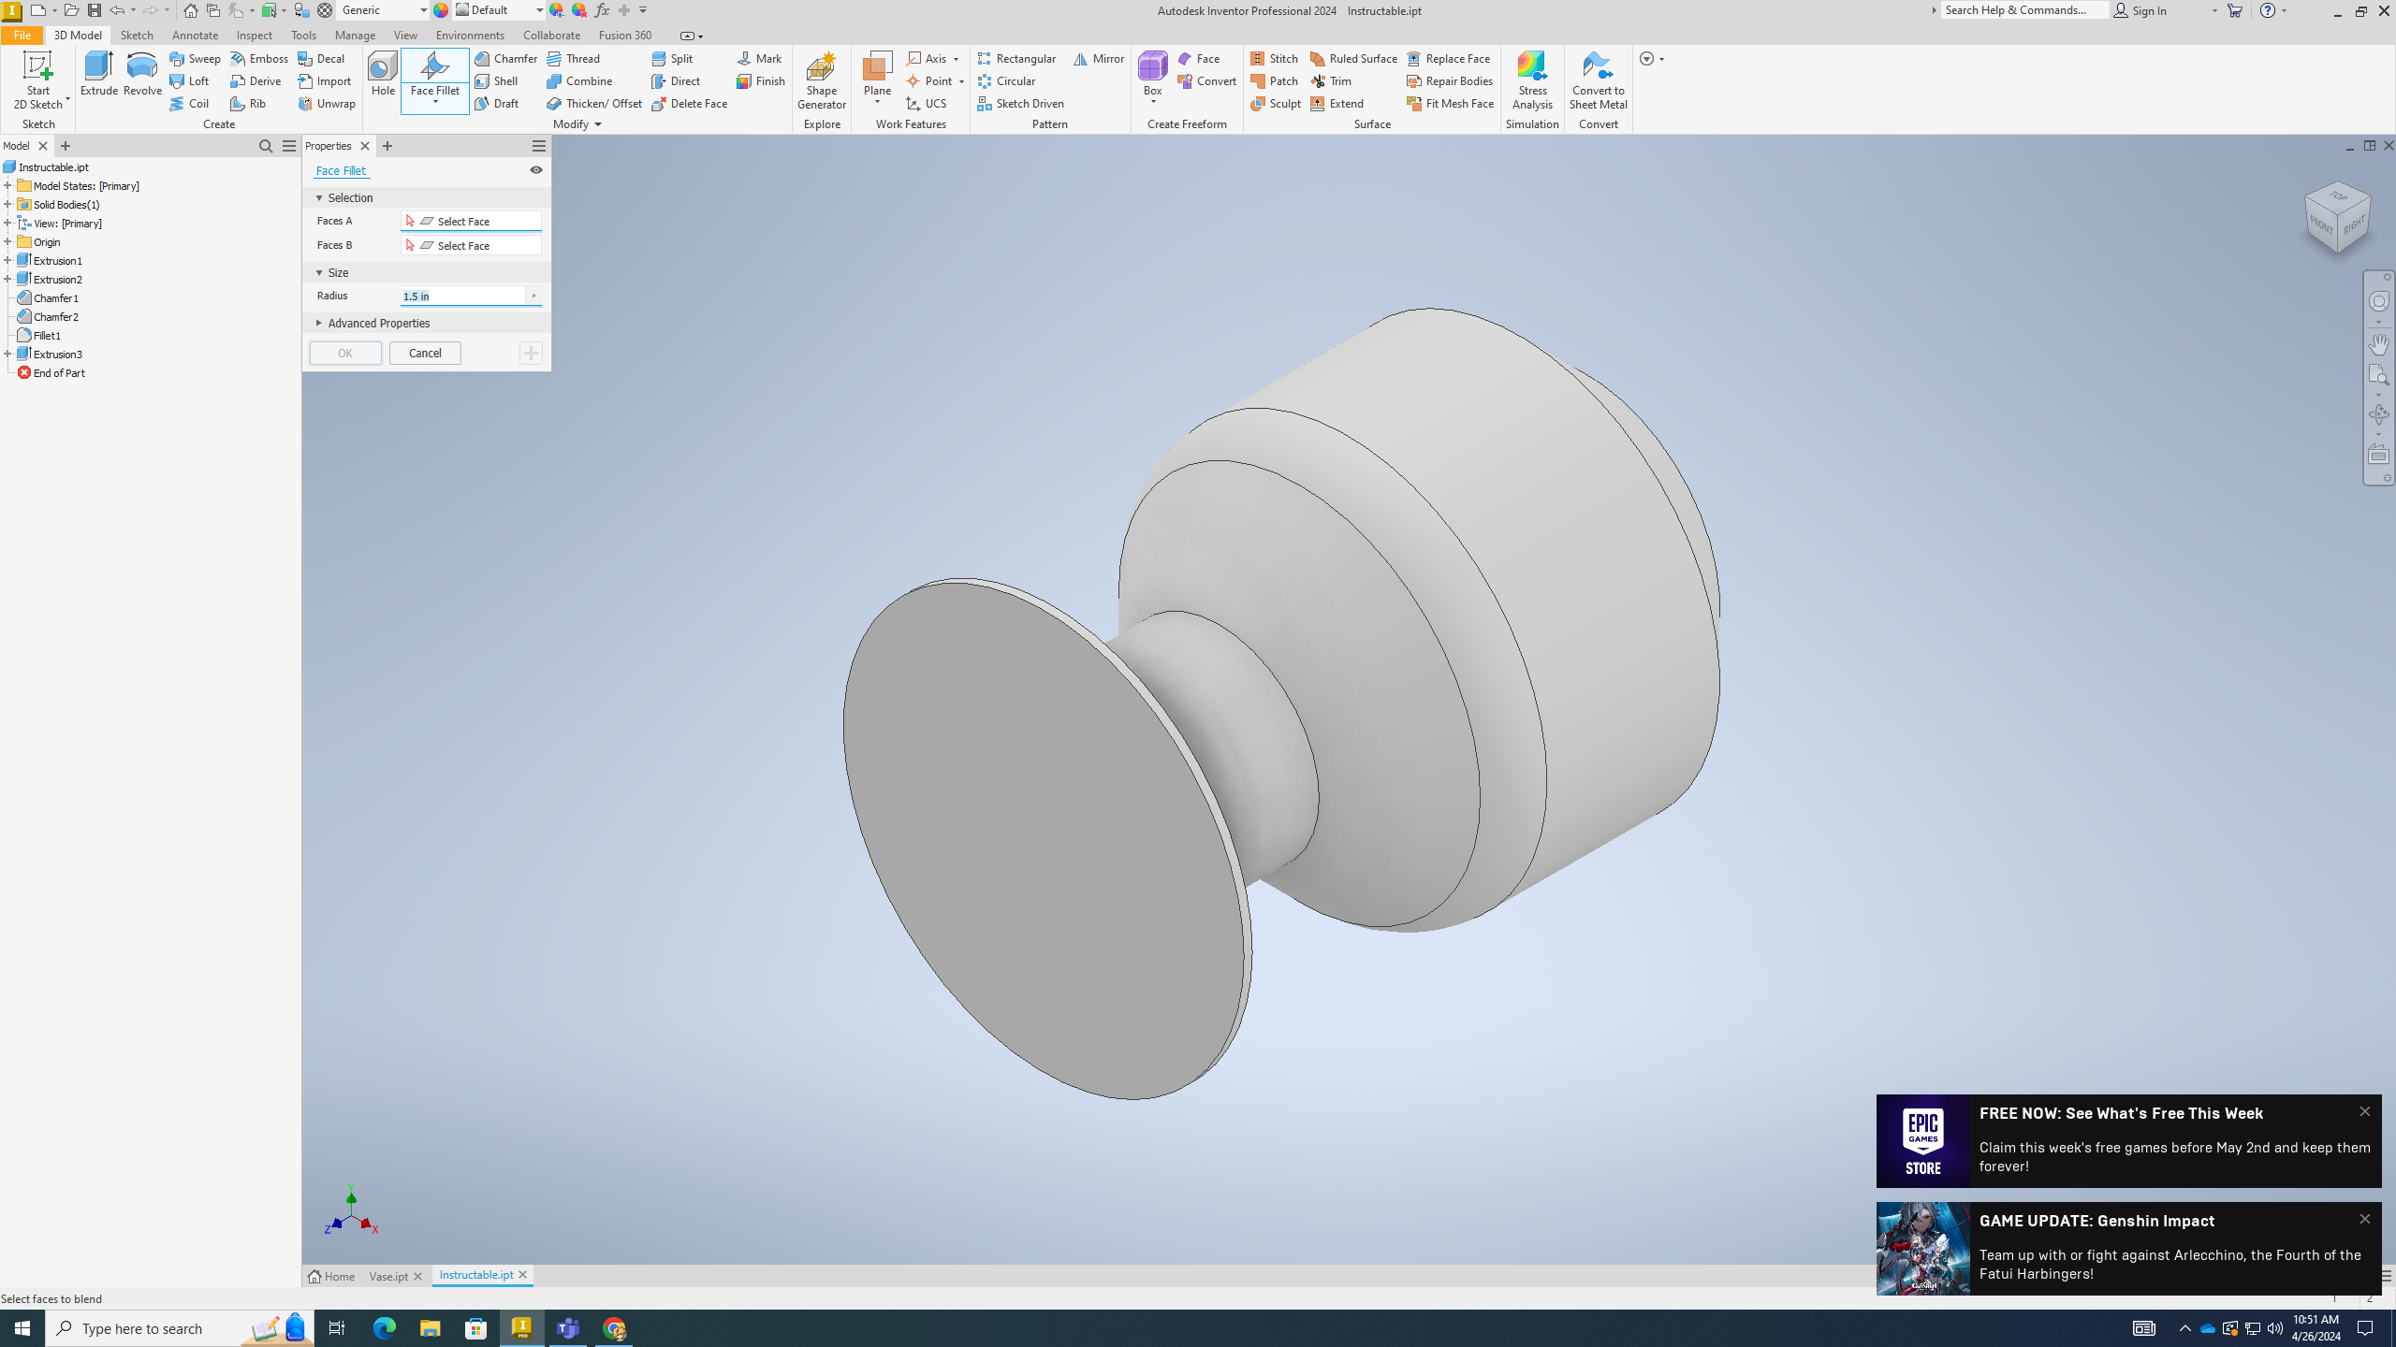Click the Faces A Select Face field
This screenshot has width=2396, height=1347.
point(471,221)
